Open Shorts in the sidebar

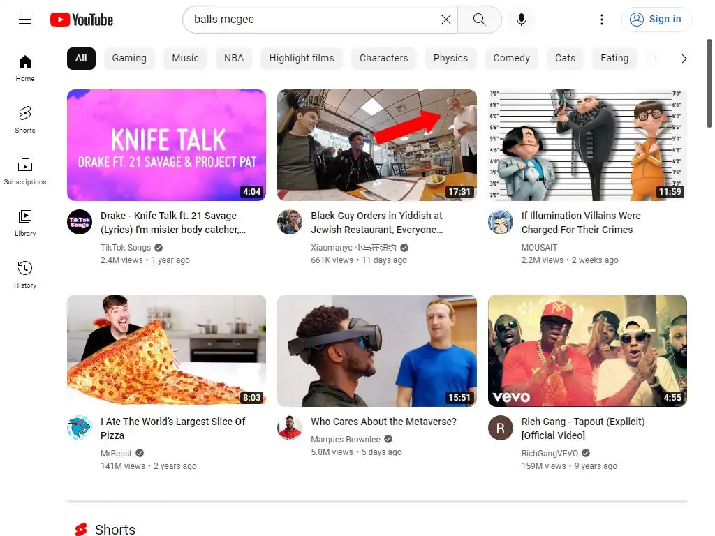(x=25, y=120)
